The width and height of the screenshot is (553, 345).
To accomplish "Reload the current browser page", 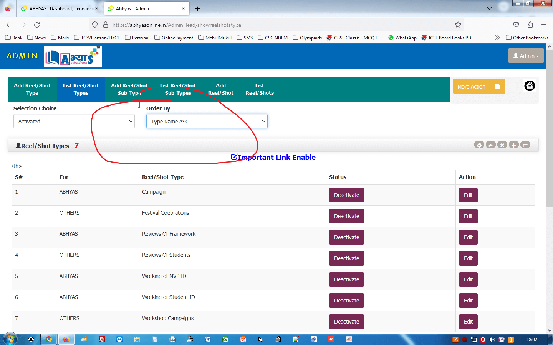I will click(x=37, y=25).
